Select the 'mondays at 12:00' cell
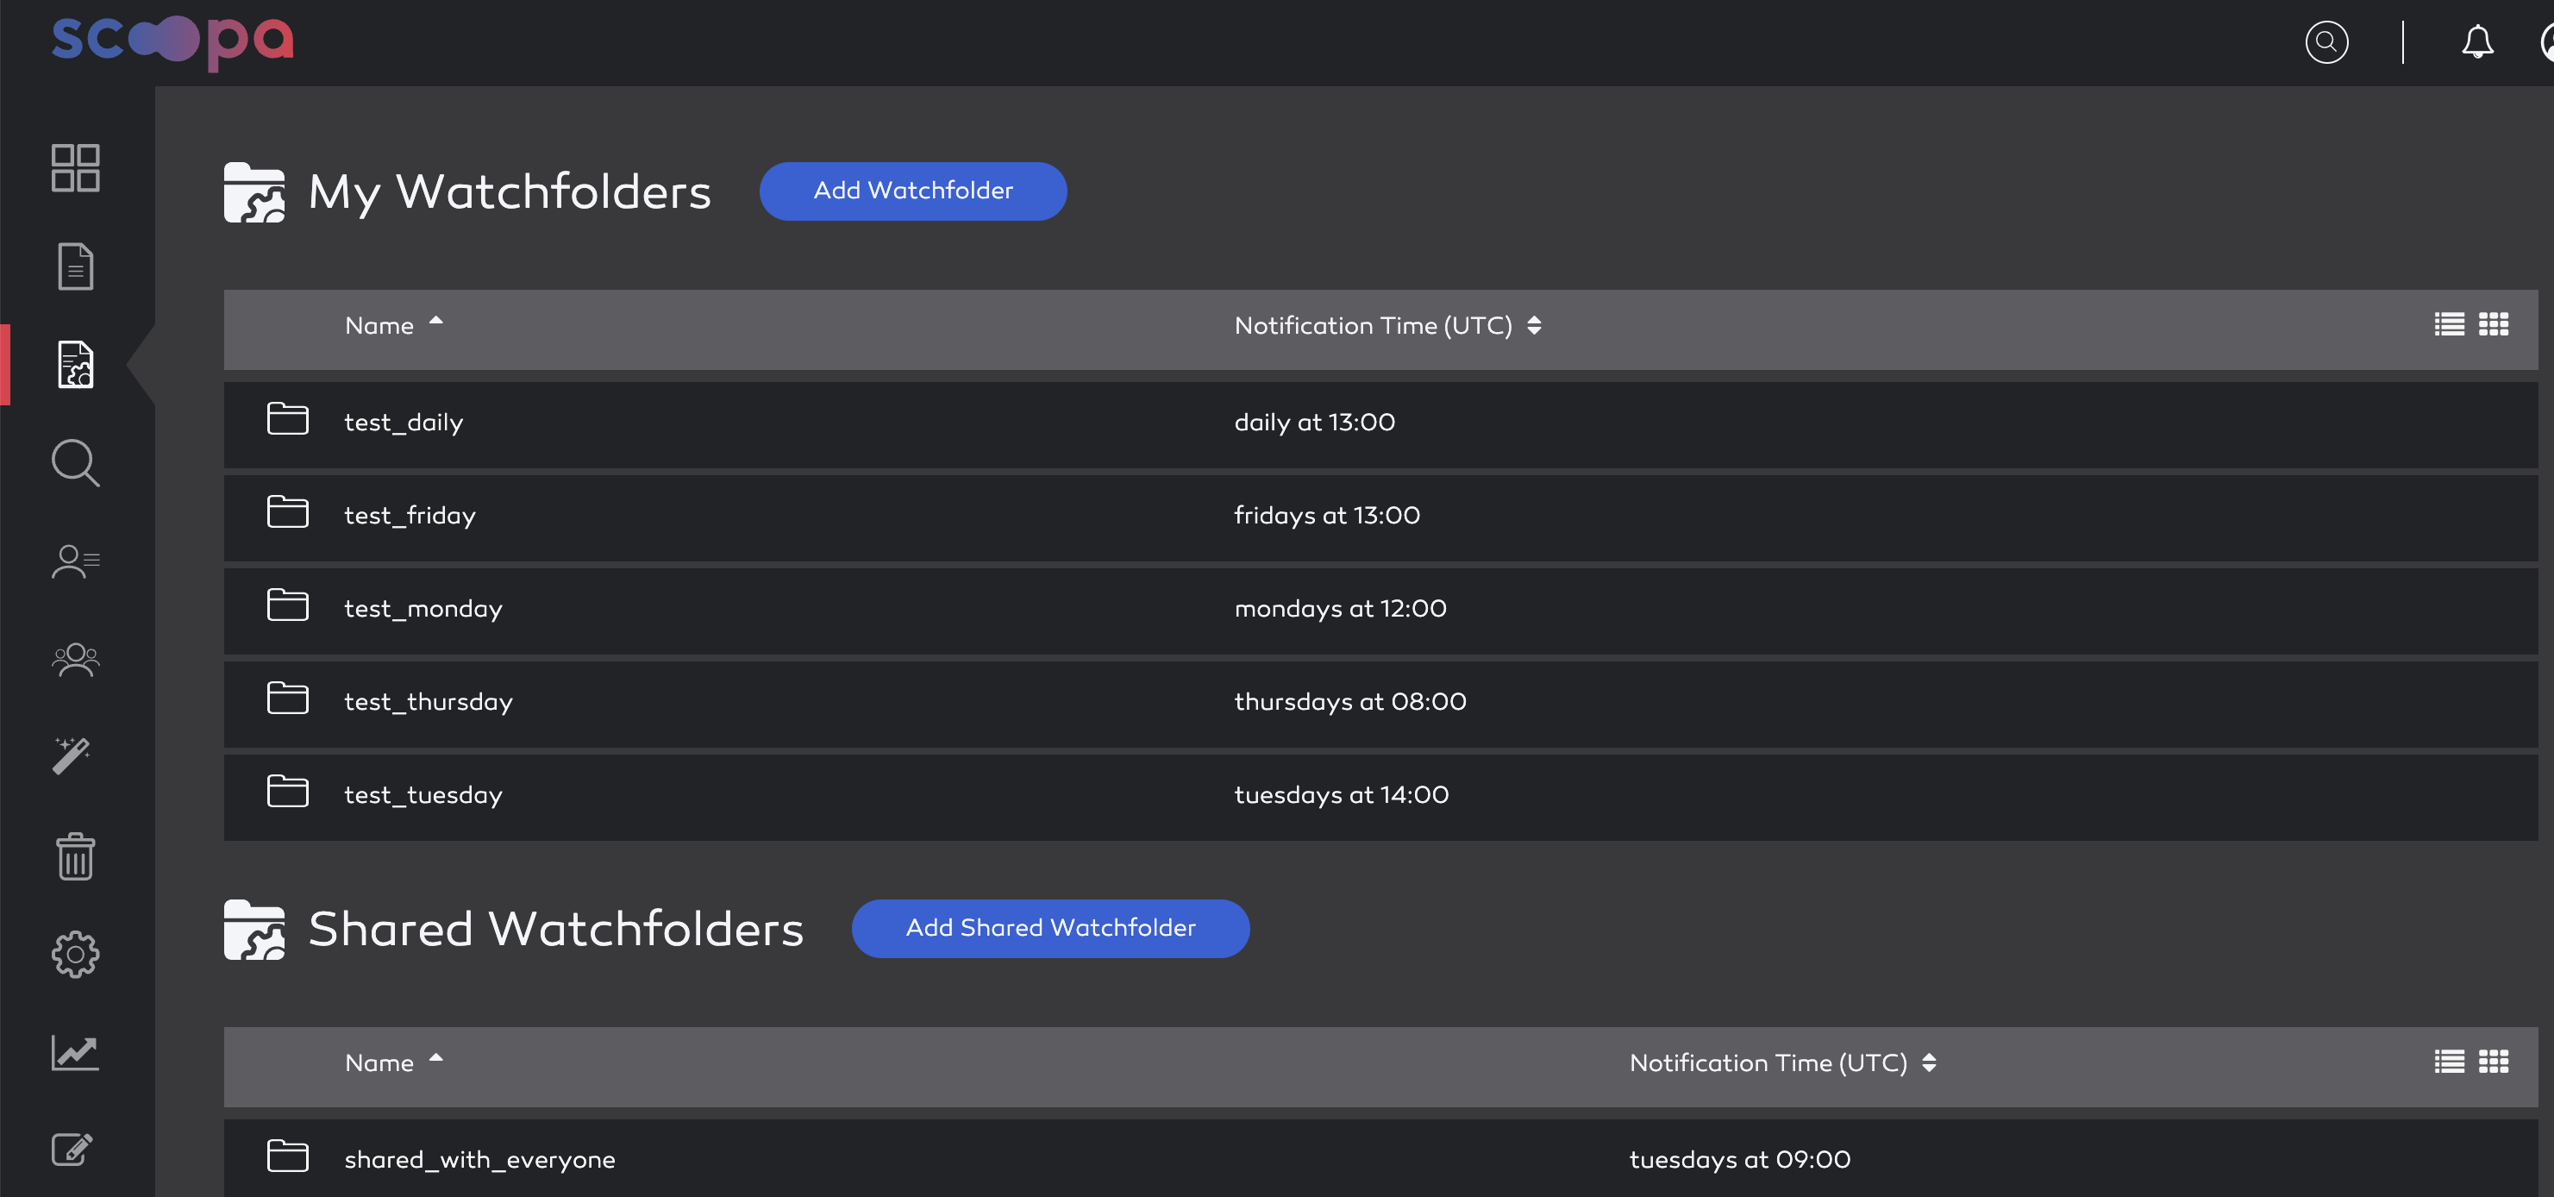Image resolution: width=2554 pixels, height=1197 pixels. click(x=1339, y=609)
